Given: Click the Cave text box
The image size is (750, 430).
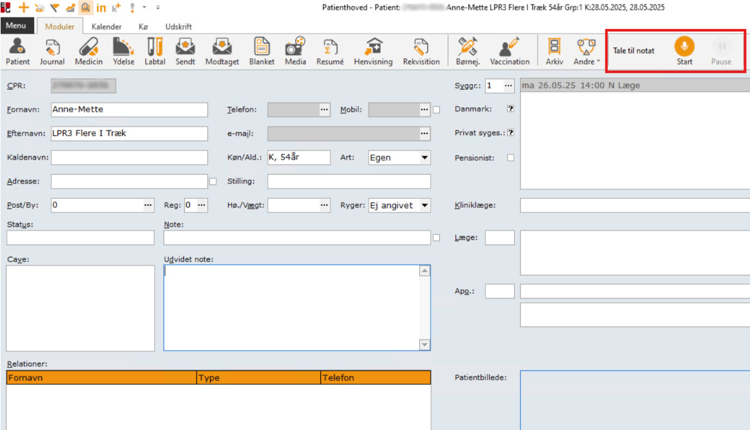Looking at the screenshot, I should (80, 308).
